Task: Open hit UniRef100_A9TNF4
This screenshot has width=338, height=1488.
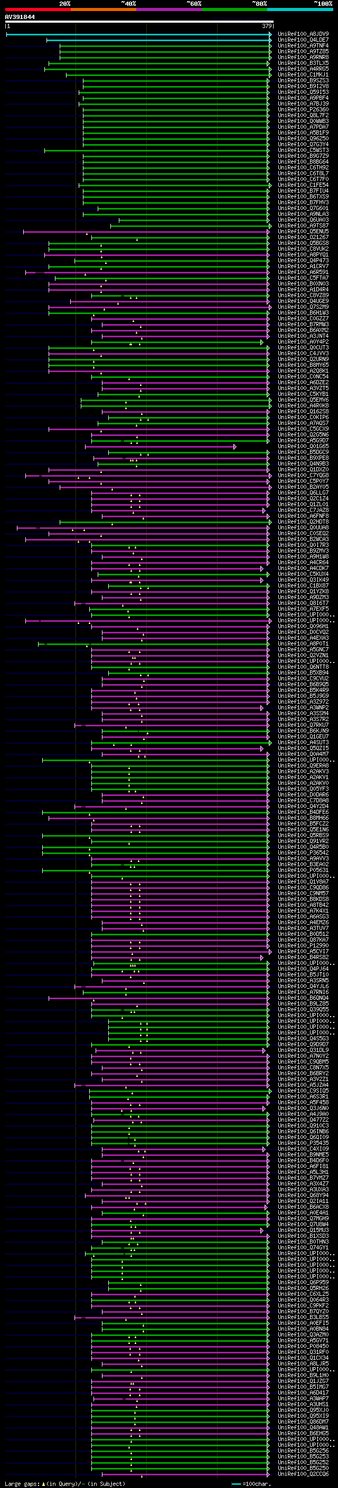Action: tap(303, 45)
